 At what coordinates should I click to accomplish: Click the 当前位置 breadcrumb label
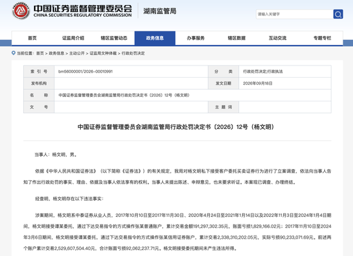click(25, 53)
